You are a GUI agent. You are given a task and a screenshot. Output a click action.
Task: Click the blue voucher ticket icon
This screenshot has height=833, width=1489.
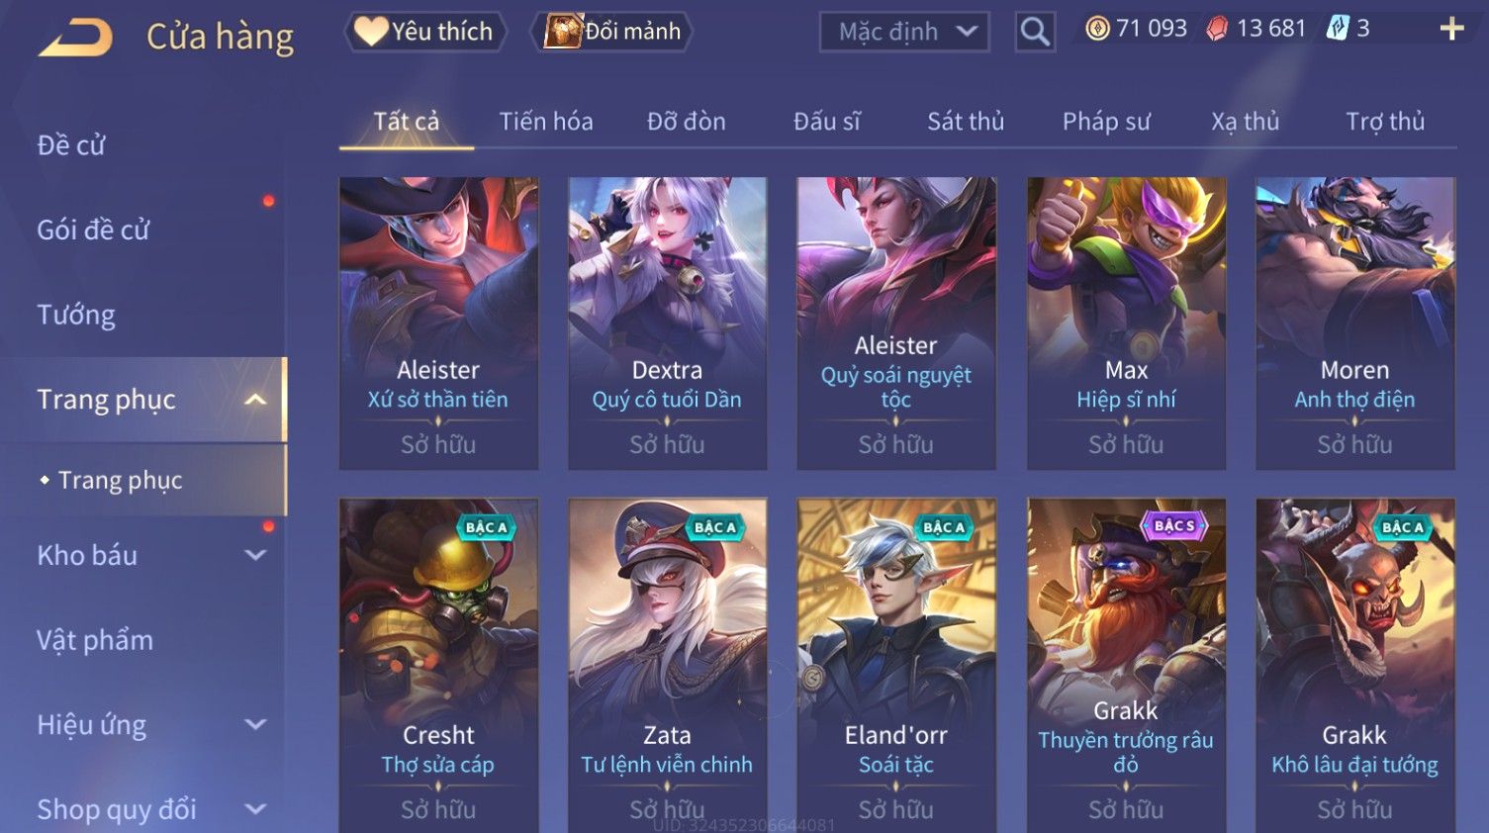pos(1338,29)
